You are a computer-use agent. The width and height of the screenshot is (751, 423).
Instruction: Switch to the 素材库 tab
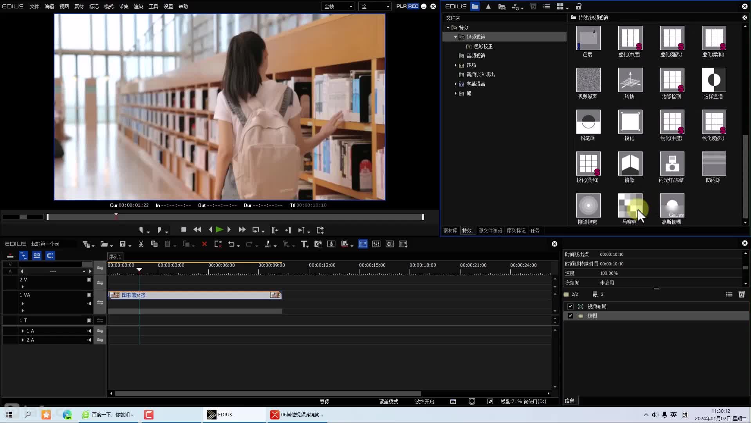450,231
